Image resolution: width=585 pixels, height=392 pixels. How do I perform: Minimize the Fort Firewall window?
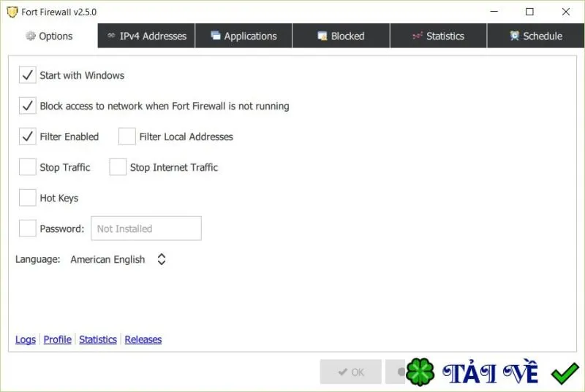coord(494,12)
